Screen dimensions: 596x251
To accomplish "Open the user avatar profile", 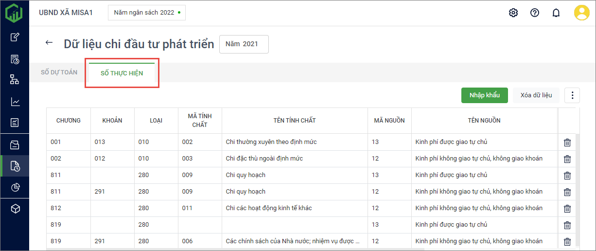I will (x=581, y=13).
